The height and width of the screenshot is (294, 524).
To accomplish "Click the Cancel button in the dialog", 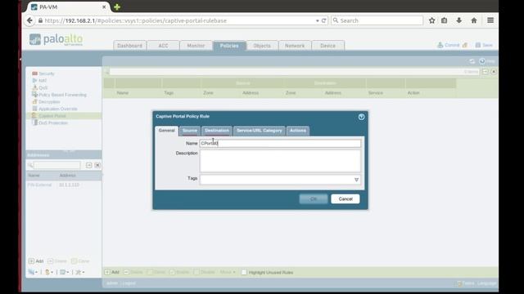I will [x=346, y=199].
